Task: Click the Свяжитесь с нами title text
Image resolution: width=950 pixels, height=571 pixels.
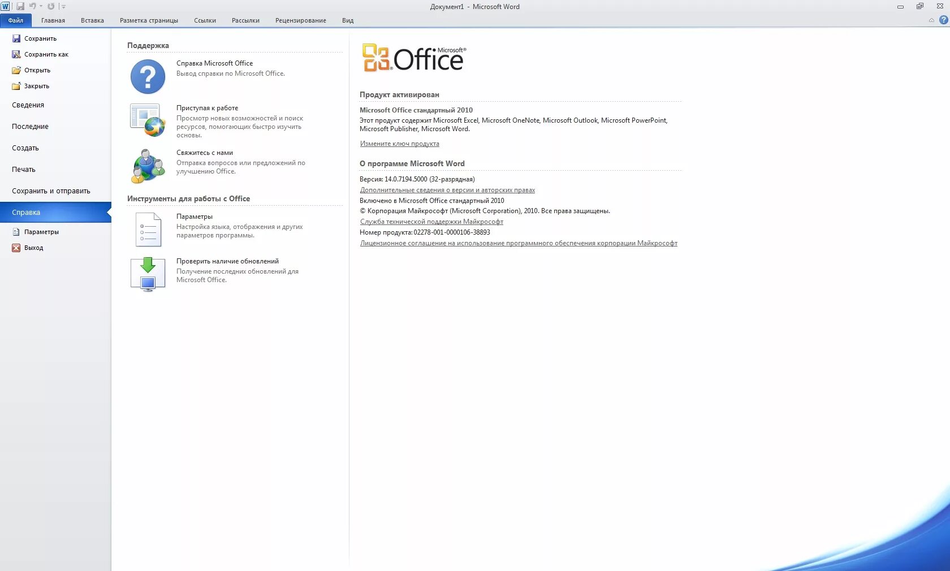Action: (205, 153)
